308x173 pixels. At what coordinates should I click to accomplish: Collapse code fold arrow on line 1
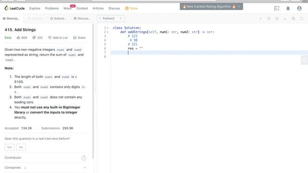click(x=108, y=28)
